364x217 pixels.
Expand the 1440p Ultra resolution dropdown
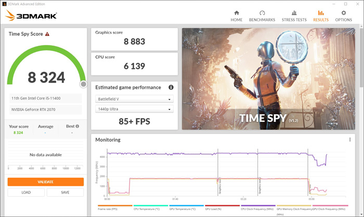(134, 110)
